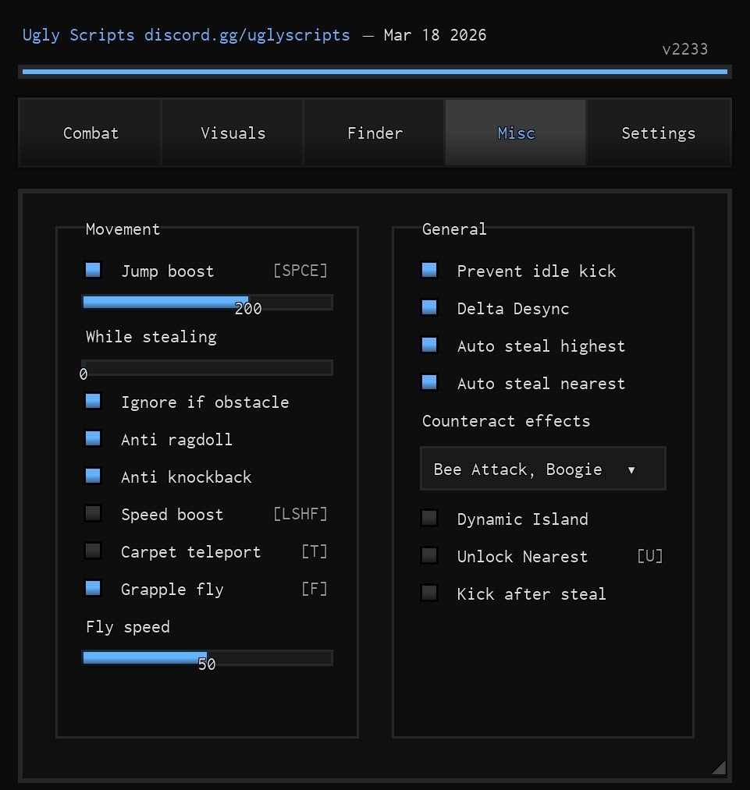
Task: Click the SPCE keybind for Jump boost
Action: click(x=300, y=271)
